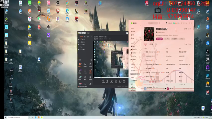Select the highlighted playlist in QQ Music sidebar
Viewport: 212px width, 119px height.
135,74
